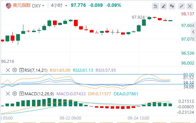Toggle MACD panel expand plus box
The width and height of the screenshot is (196, 123).
point(21,94)
